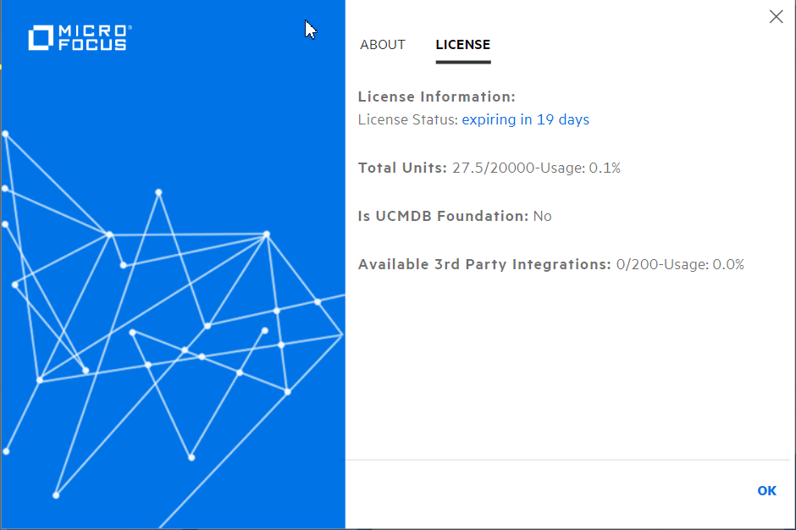Open the "expiring in 19 days" link

point(525,119)
